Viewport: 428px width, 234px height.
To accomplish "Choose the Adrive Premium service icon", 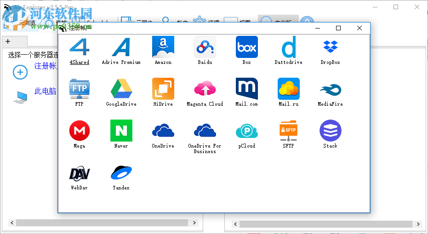I will (121, 47).
